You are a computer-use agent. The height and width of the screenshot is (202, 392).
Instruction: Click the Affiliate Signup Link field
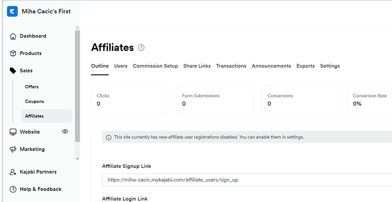coord(247,180)
